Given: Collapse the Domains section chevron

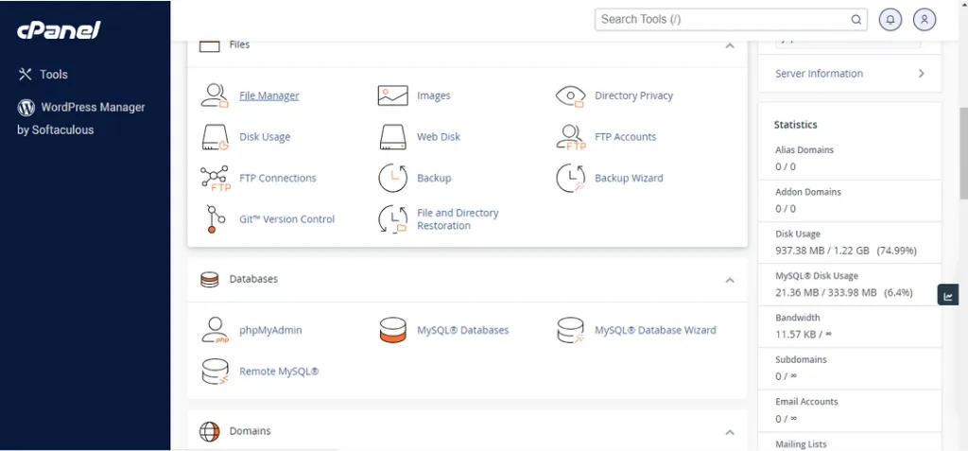Looking at the screenshot, I should coord(730,432).
